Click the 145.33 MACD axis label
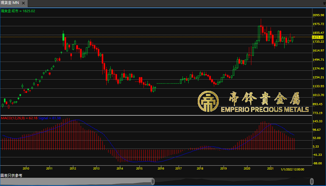The height and width of the screenshot is (186, 326). point(317,121)
